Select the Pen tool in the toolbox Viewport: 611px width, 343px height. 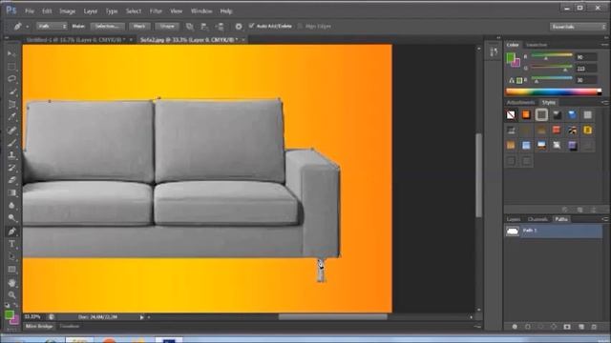pyautogui.click(x=11, y=232)
